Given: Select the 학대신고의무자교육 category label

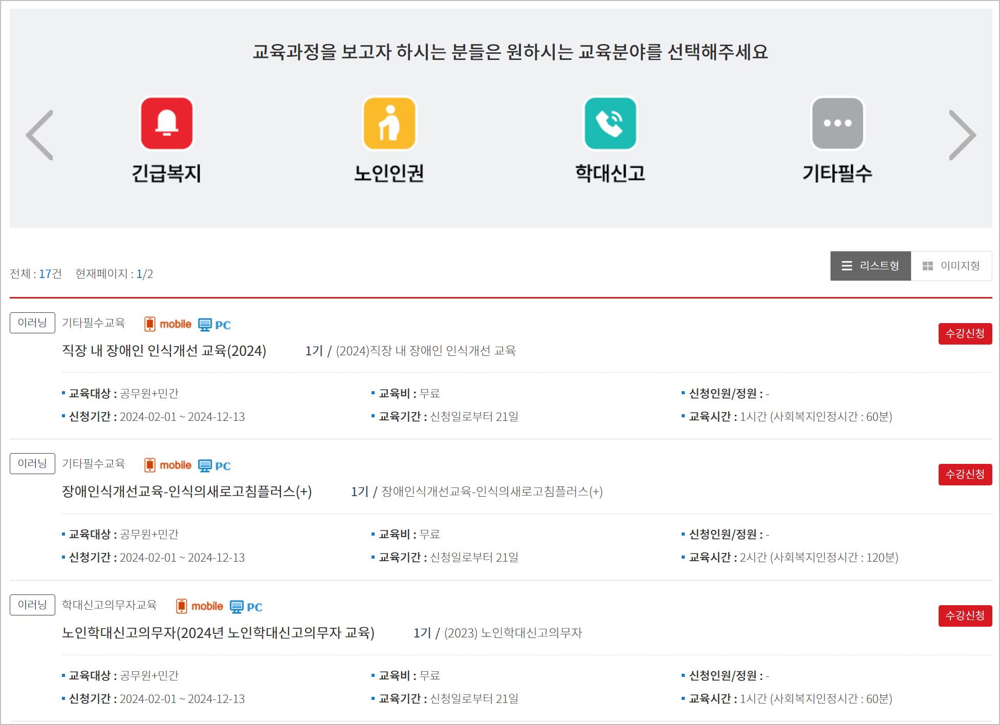Looking at the screenshot, I should tap(110, 605).
